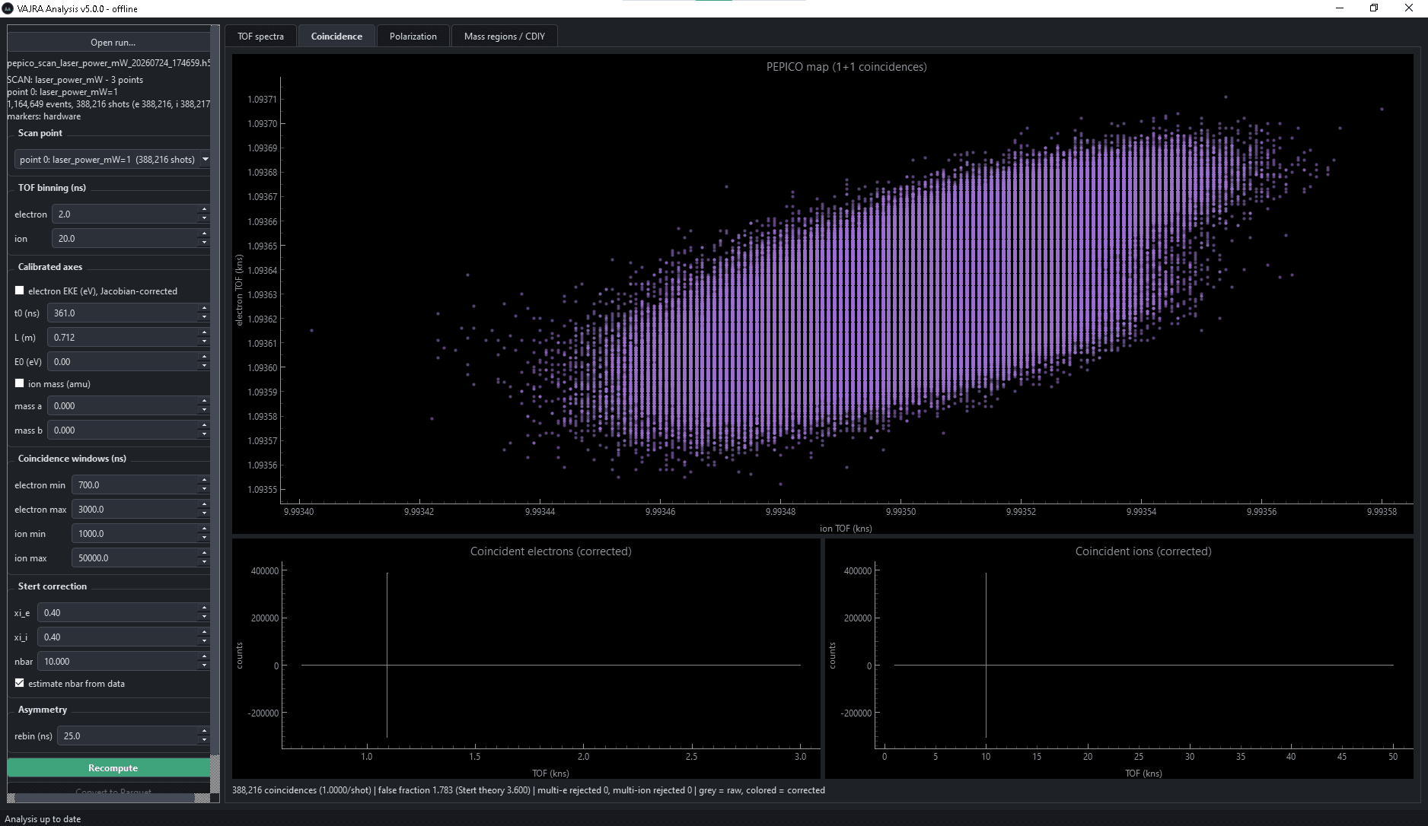The height and width of the screenshot is (826, 1428).
Task: Click the xi_i input field
Action: (118, 637)
